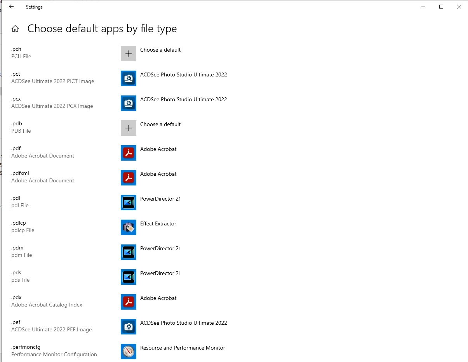Click 'Settings' window title text

click(x=34, y=7)
